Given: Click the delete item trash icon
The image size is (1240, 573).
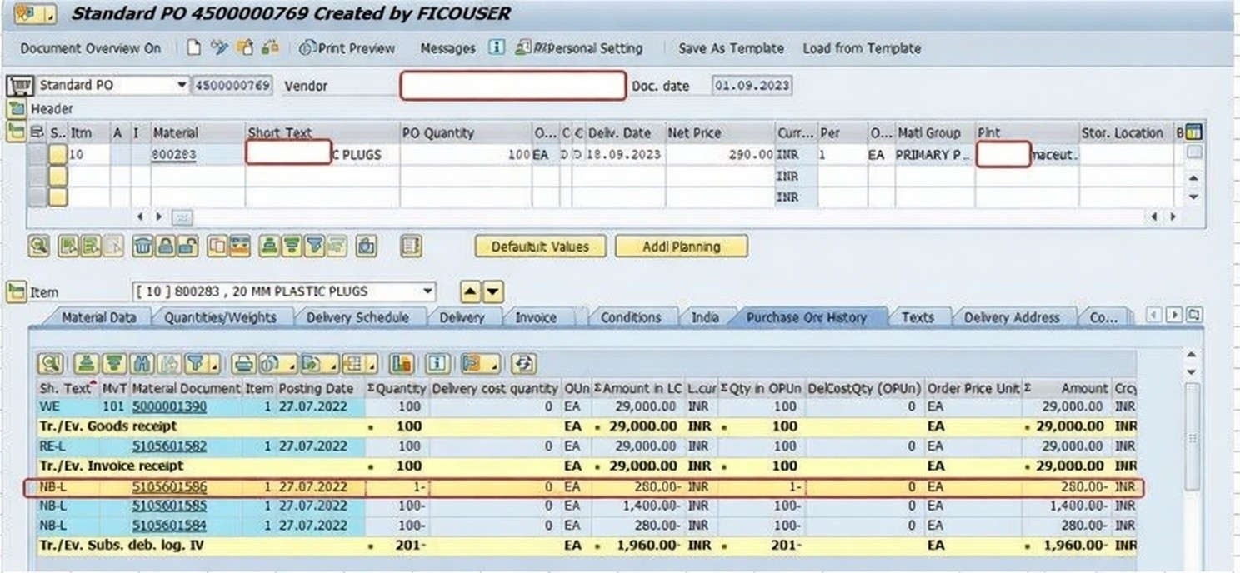Looking at the screenshot, I should coord(143,246).
